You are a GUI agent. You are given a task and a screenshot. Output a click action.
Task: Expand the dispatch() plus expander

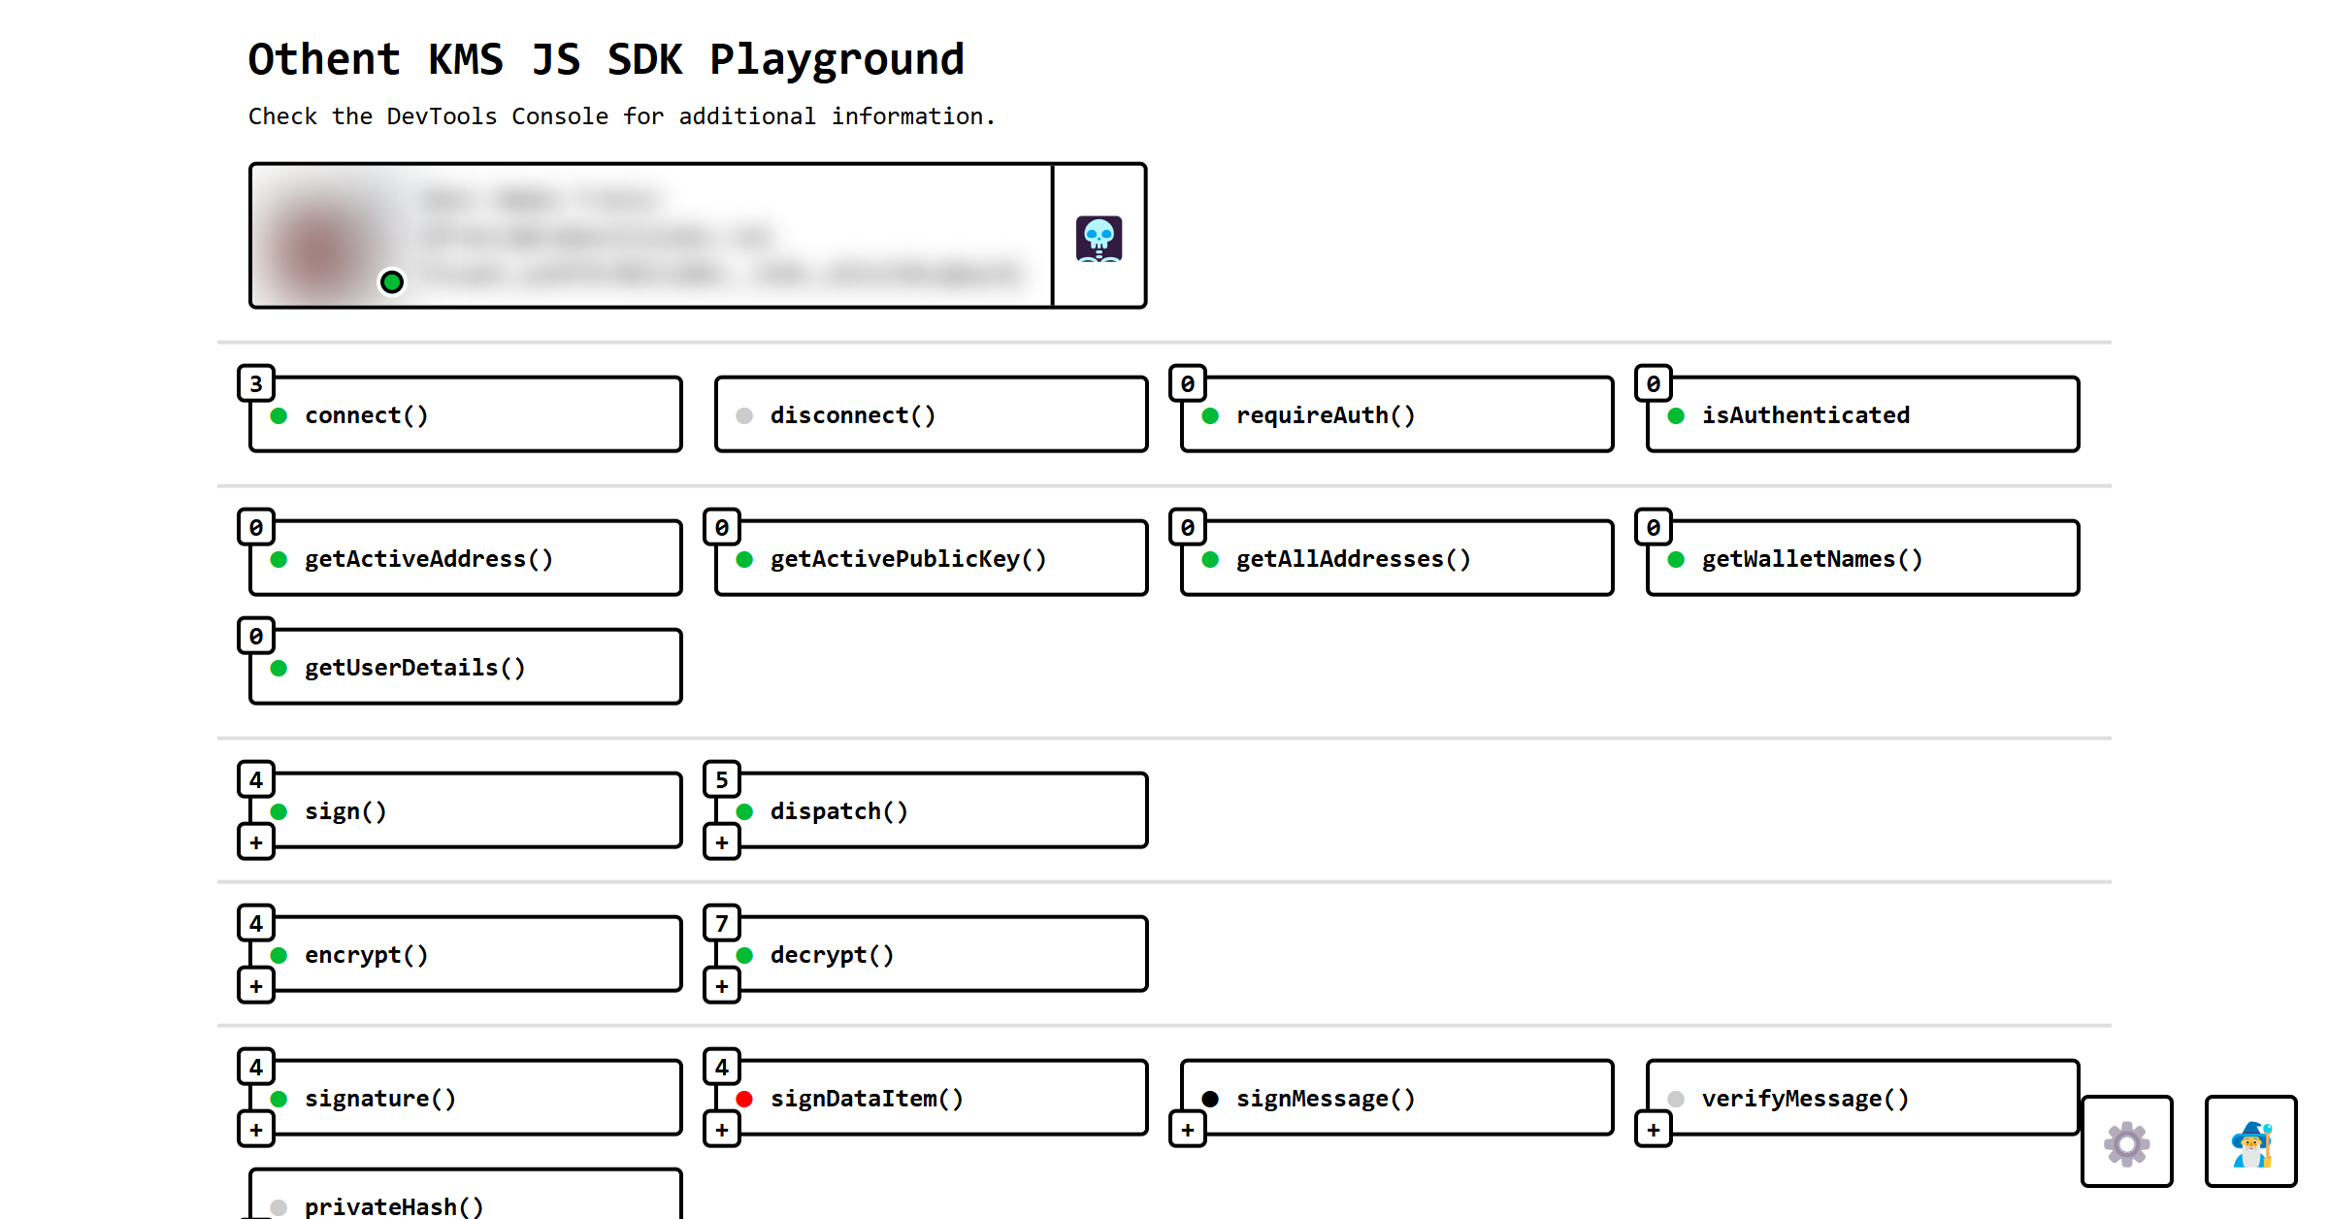click(x=721, y=841)
